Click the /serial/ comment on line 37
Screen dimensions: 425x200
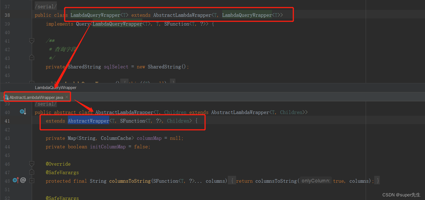(46, 6)
